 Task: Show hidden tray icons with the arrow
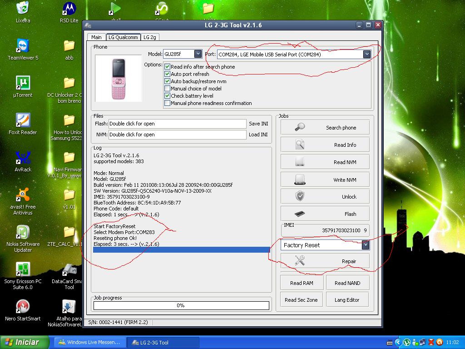click(x=398, y=343)
